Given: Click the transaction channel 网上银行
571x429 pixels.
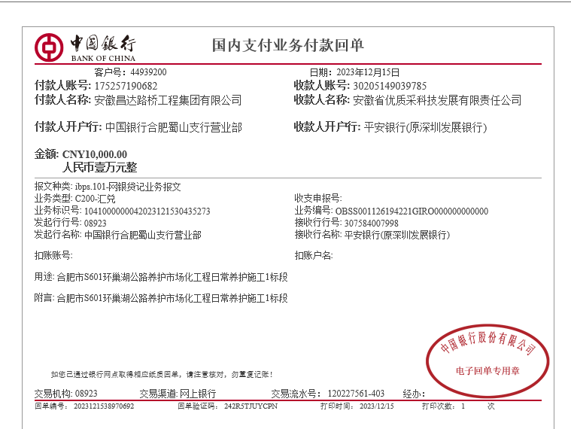Looking at the screenshot, I should click(x=197, y=394).
